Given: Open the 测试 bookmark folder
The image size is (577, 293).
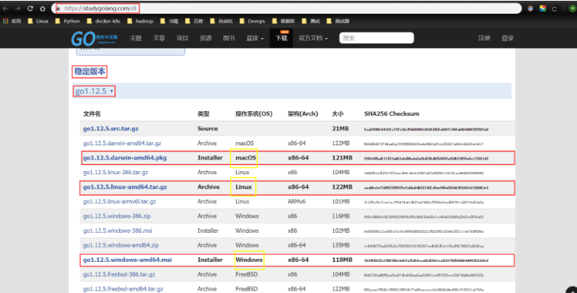Looking at the screenshot, I should click(311, 21).
